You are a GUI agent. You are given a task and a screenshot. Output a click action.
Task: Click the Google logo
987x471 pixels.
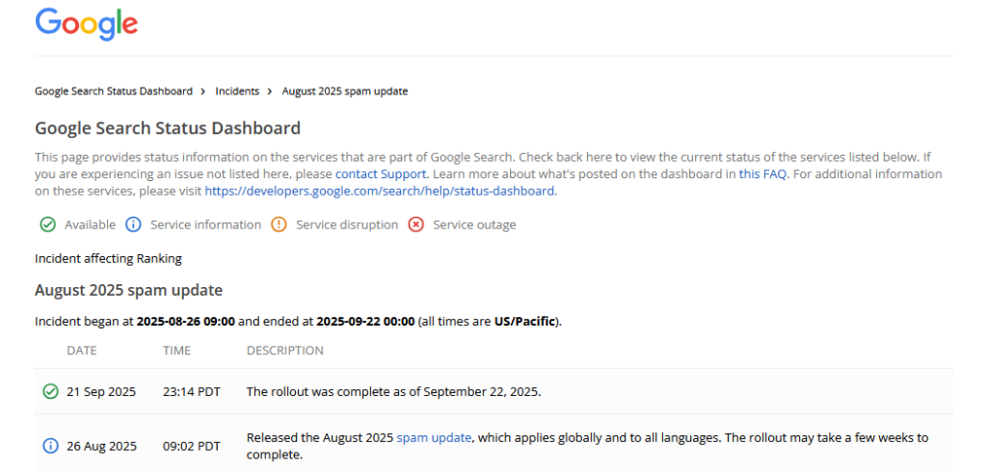(x=87, y=24)
